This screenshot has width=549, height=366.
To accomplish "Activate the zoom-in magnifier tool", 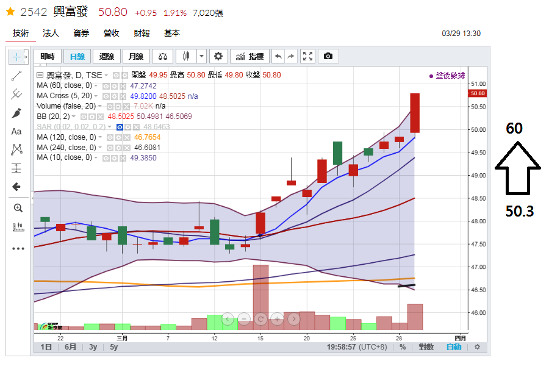I will [x=18, y=208].
